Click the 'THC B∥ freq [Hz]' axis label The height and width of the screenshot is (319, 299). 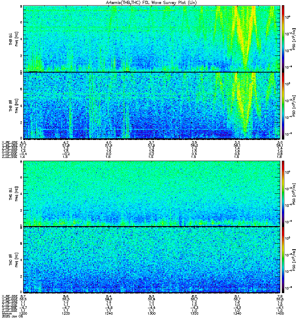point(14,260)
